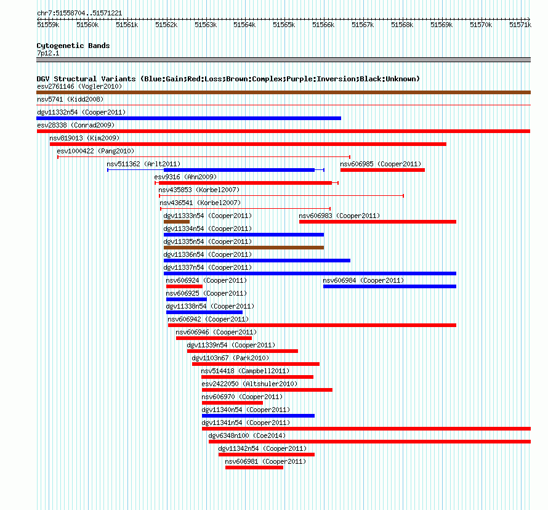Select the brown esv2761146 complex variant bar
The image size is (548, 510).
[x=283, y=92]
